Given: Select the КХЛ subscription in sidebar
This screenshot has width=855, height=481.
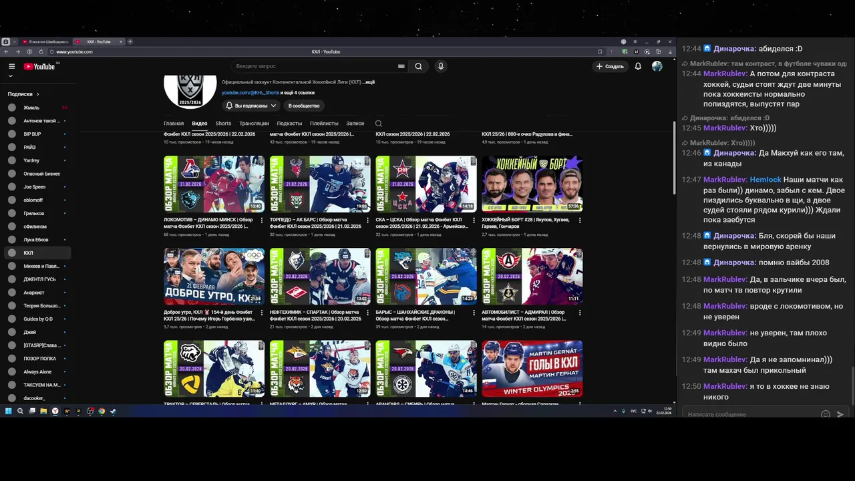Looking at the screenshot, I should [x=37, y=253].
